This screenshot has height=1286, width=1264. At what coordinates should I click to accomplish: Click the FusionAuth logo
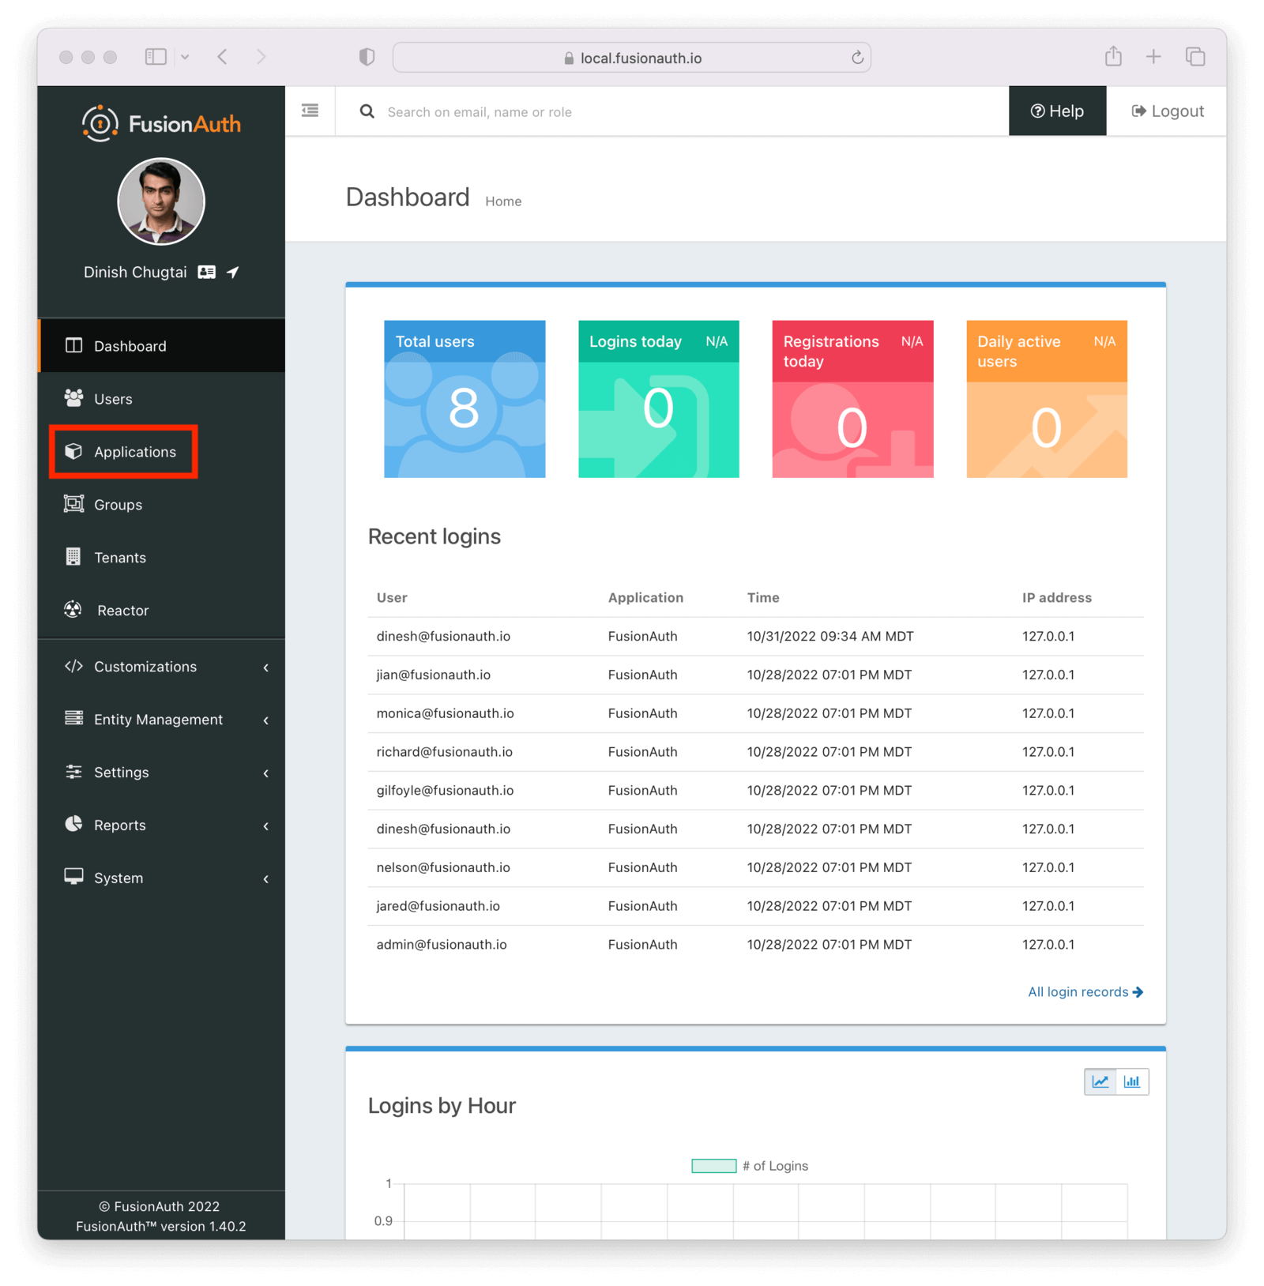[161, 123]
